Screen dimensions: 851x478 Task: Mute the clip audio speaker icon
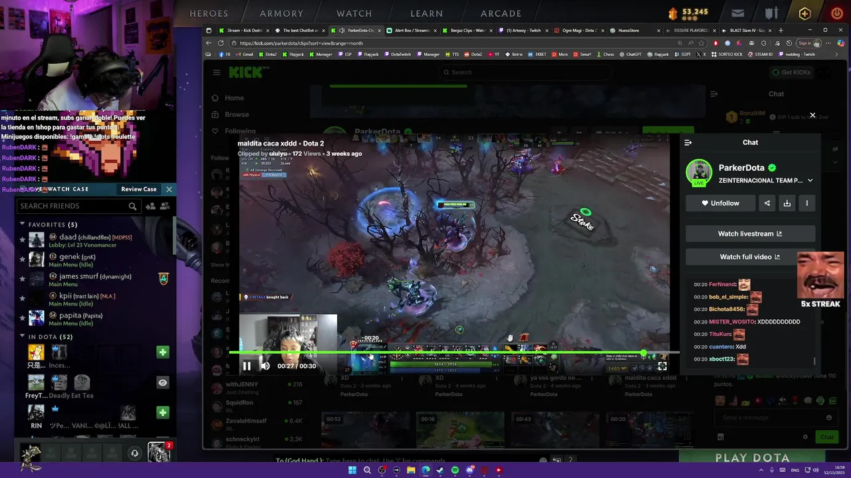click(x=265, y=366)
